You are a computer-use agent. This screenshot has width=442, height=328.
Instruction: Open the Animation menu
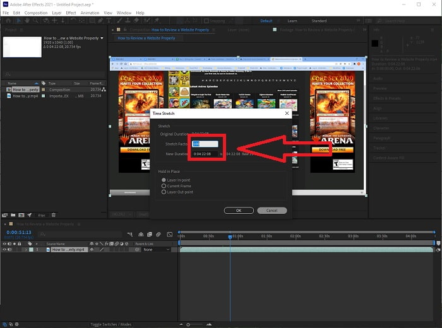click(90, 13)
